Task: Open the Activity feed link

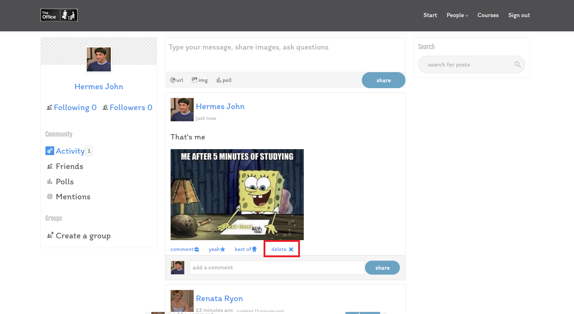Action: pyautogui.click(x=70, y=151)
